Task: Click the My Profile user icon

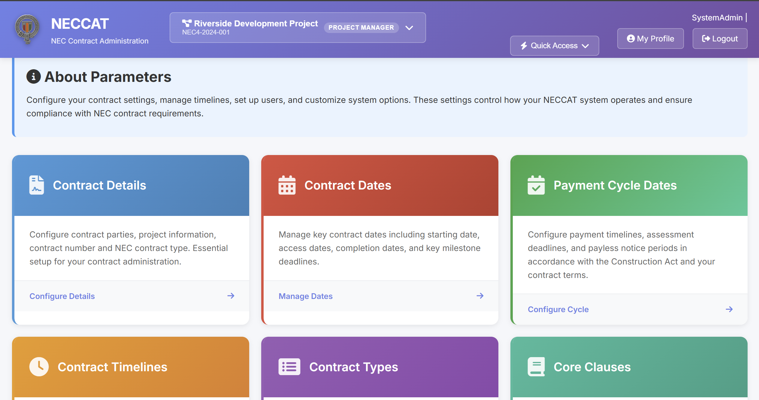Action: 631,38
